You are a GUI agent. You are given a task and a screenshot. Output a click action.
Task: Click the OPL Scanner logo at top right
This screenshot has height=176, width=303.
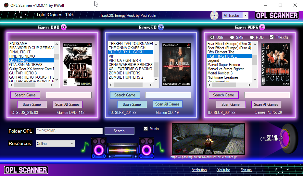(277, 16)
